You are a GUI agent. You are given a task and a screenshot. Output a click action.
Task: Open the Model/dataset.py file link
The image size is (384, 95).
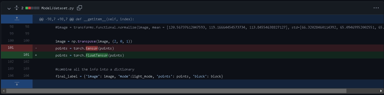pos(58,8)
